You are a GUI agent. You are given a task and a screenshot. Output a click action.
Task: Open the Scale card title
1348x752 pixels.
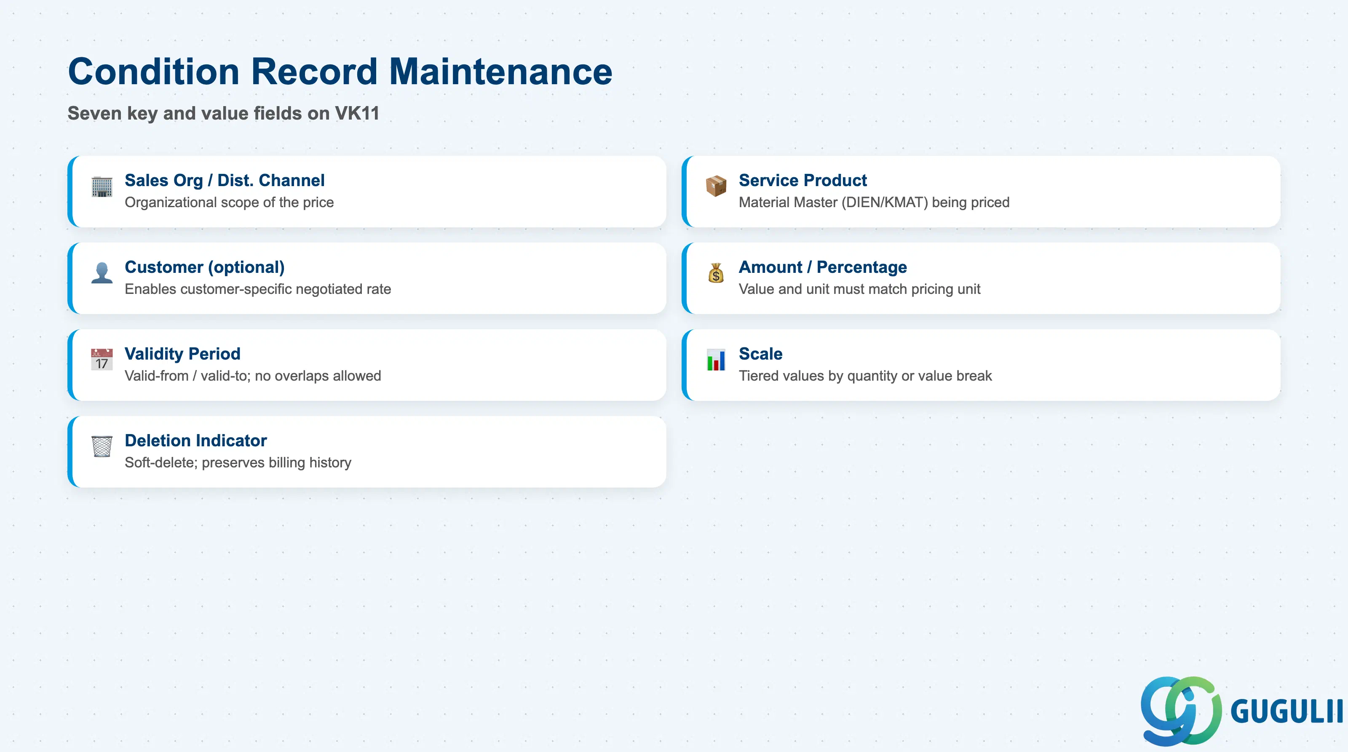pyautogui.click(x=760, y=354)
